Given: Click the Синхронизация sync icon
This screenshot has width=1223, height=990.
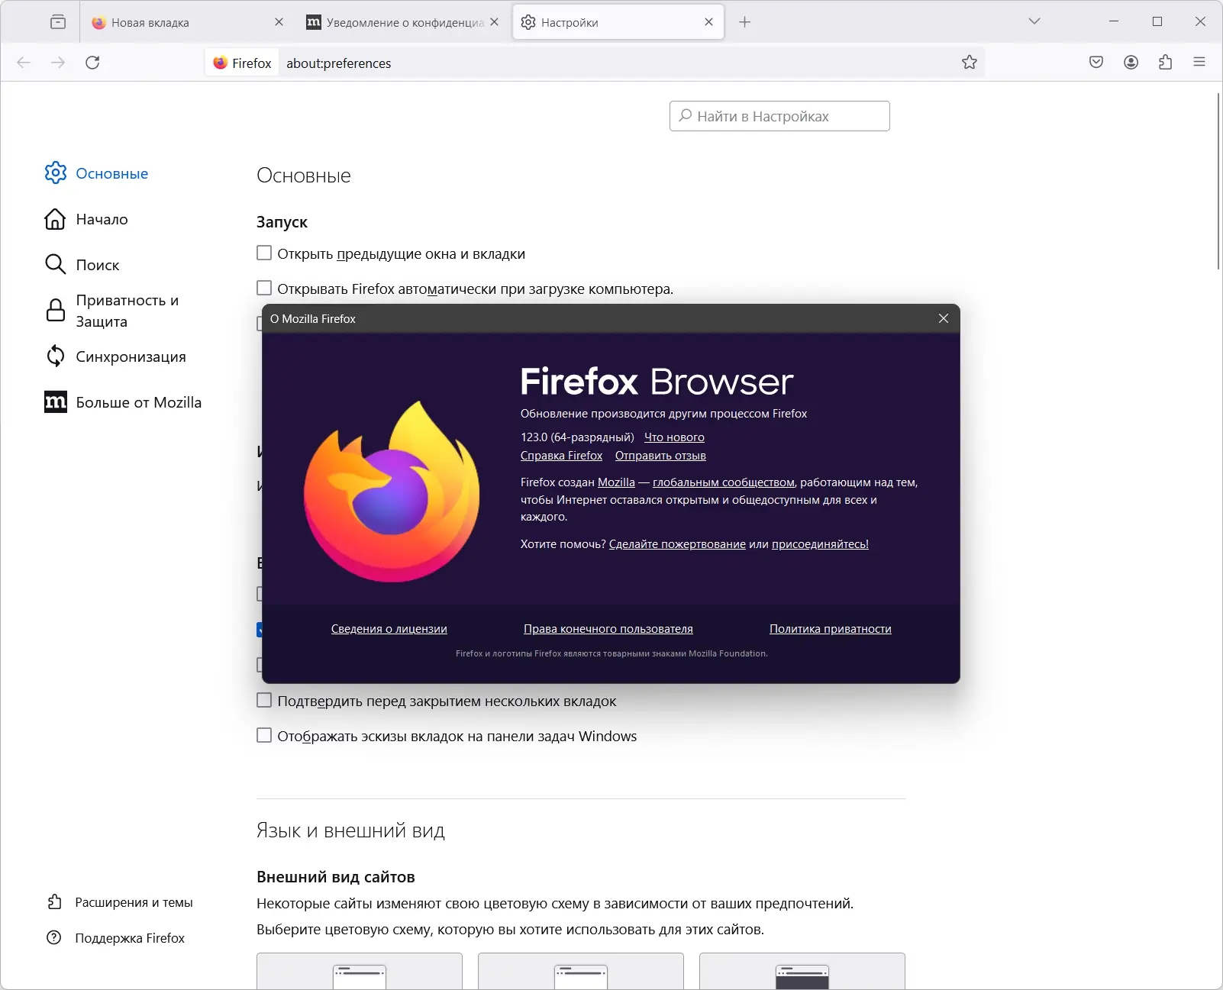Looking at the screenshot, I should tap(56, 356).
